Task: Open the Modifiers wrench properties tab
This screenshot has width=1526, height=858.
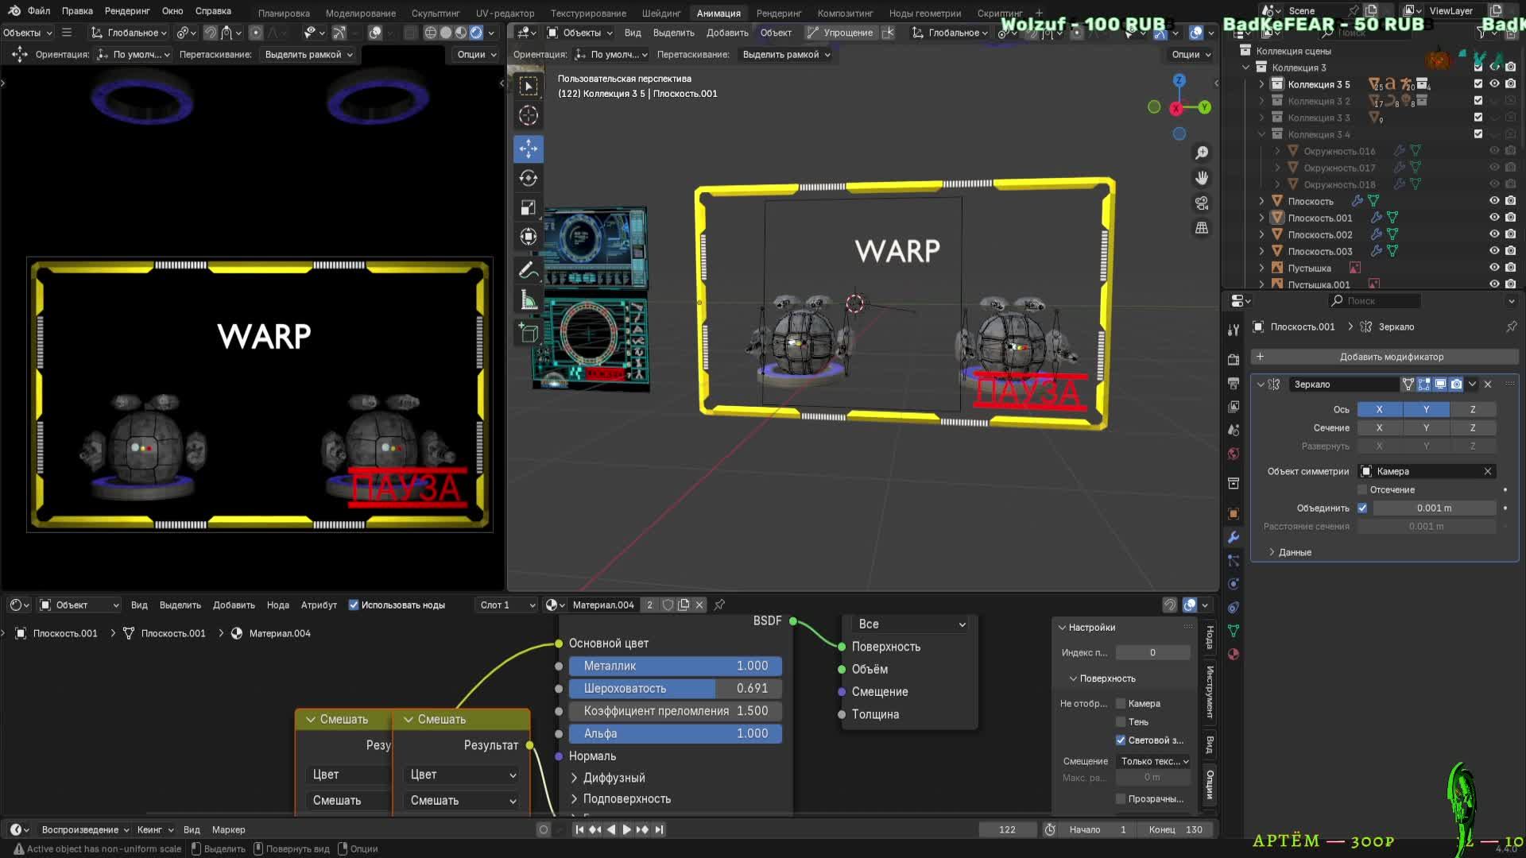Action: pos(1234,537)
